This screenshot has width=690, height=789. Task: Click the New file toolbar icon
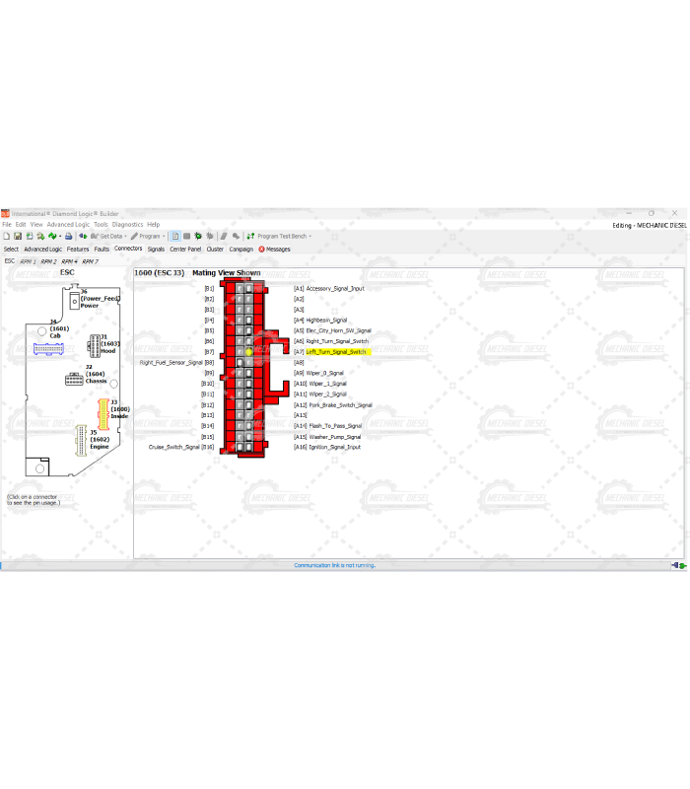5,237
